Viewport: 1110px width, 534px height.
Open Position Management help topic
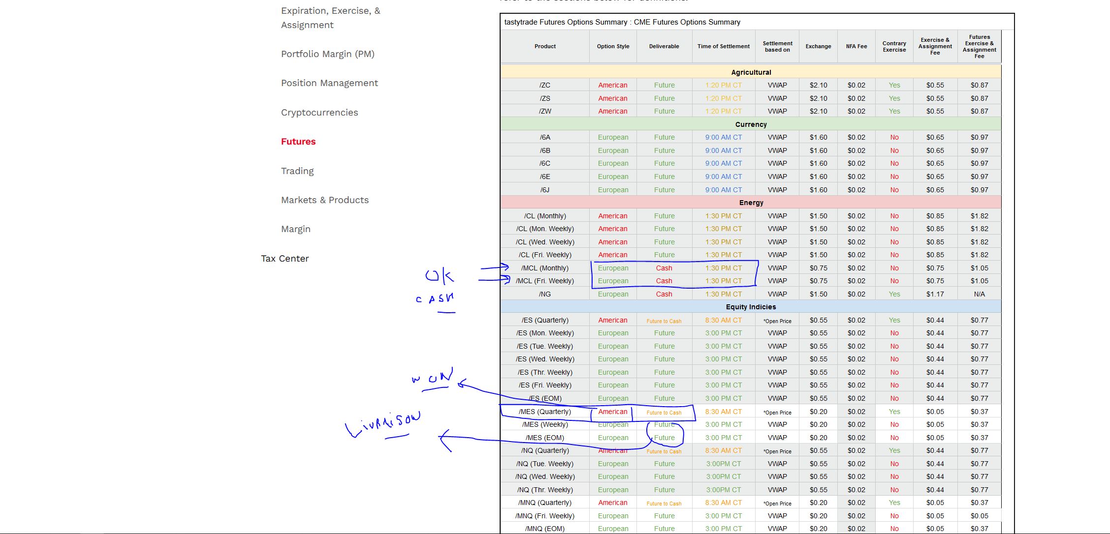coord(329,83)
